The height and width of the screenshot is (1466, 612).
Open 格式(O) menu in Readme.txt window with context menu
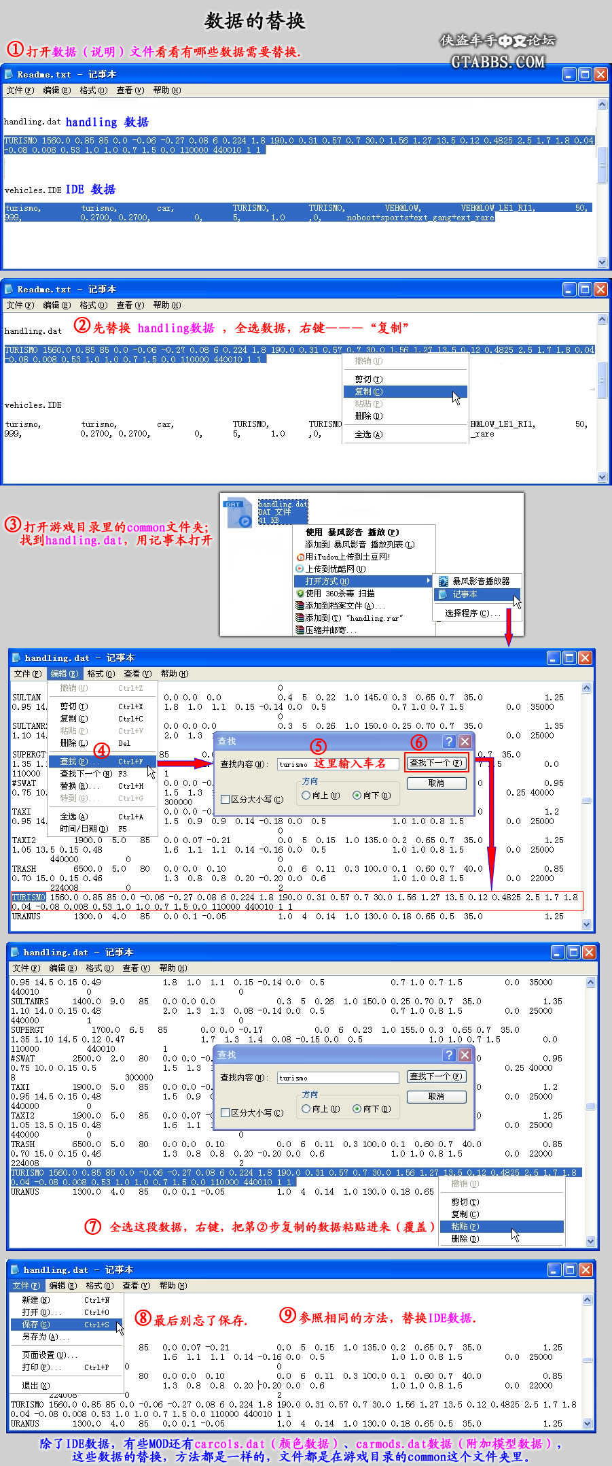(x=94, y=305)
